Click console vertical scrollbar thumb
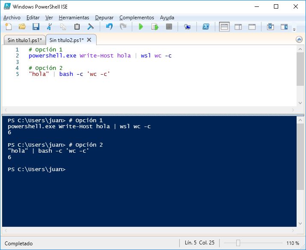The width and height of the screenshot is (306, 250). point(300,157)
